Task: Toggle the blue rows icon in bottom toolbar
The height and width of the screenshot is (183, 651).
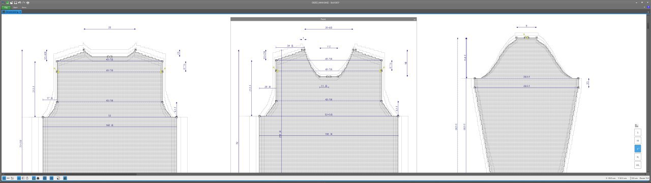Action: coord(45,178)
